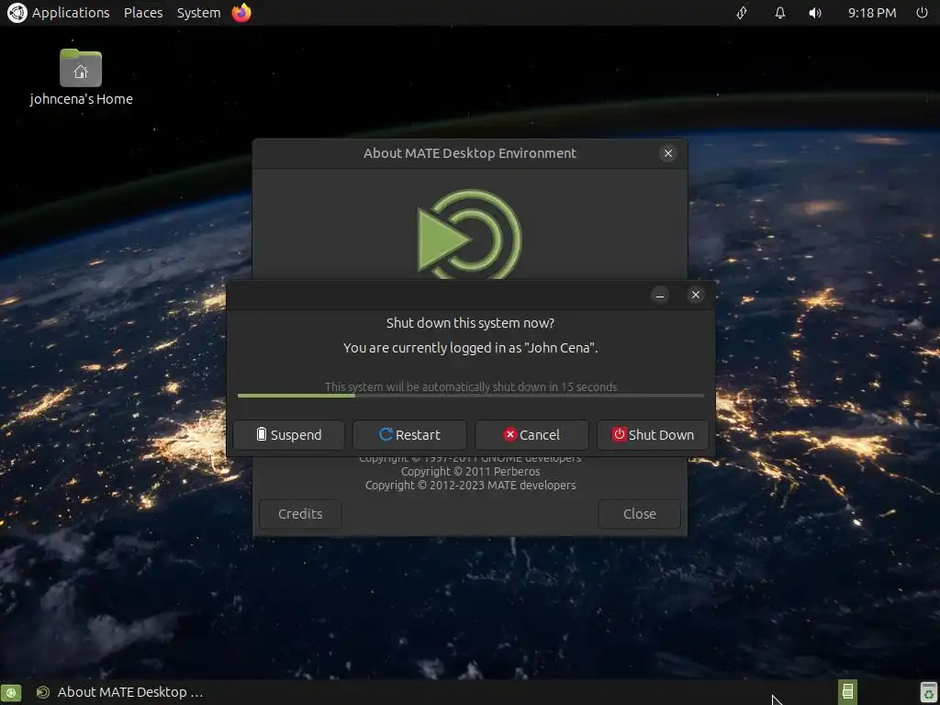Click 'You are currently logged in' text

tap(471, 348)
